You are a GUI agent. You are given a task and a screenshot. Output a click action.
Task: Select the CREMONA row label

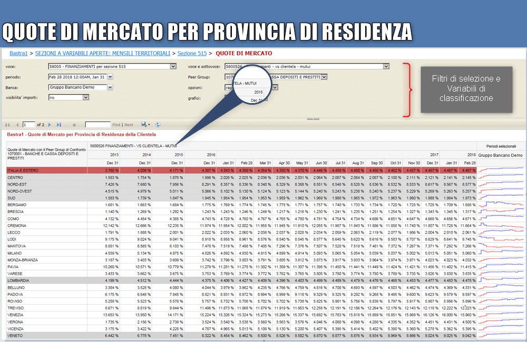click(17, 226)
